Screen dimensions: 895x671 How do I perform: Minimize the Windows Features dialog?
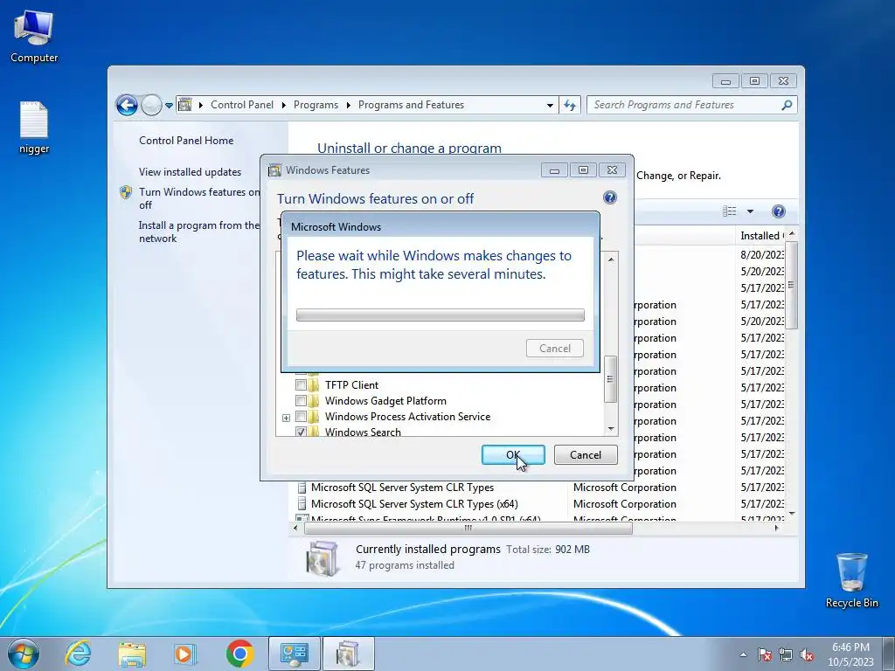pyautogui.click(x=554, y=170)
